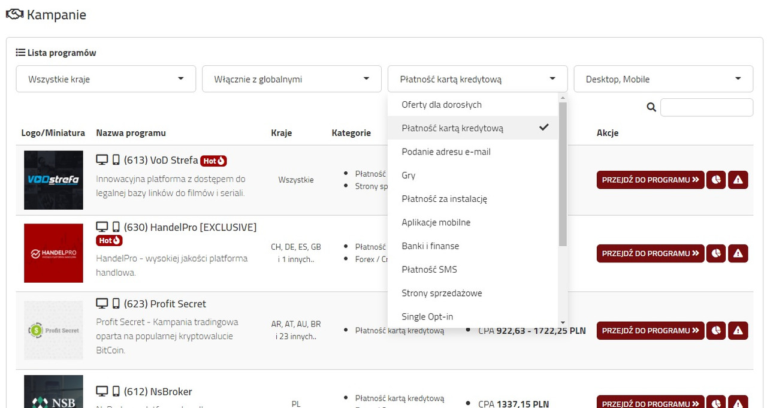Viewport: 767px width, 408px height.
Task: Open the Włącznie z globalnymi dropdown
Action: coord(292,79)
